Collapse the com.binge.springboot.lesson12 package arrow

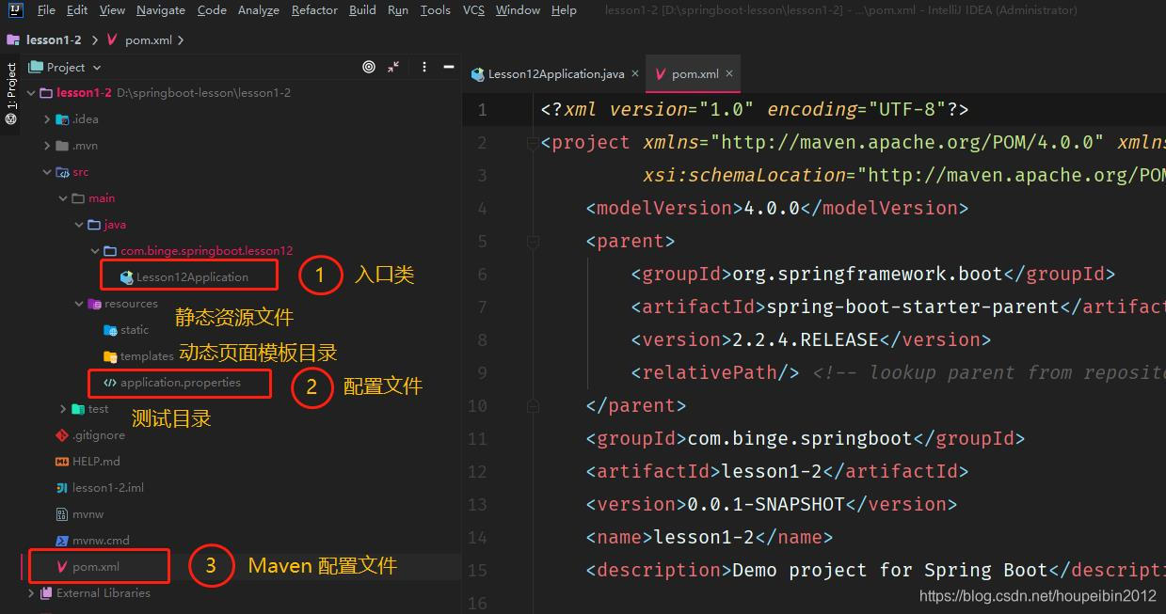tap(95, 251)
